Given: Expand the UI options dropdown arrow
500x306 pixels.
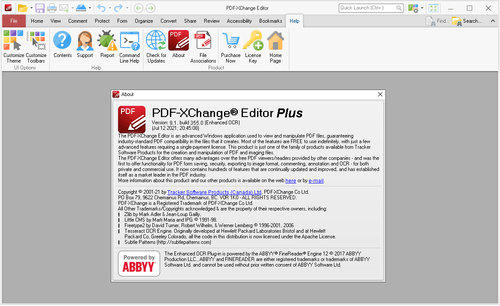Looking at the screenshot, I should (422, 8).
